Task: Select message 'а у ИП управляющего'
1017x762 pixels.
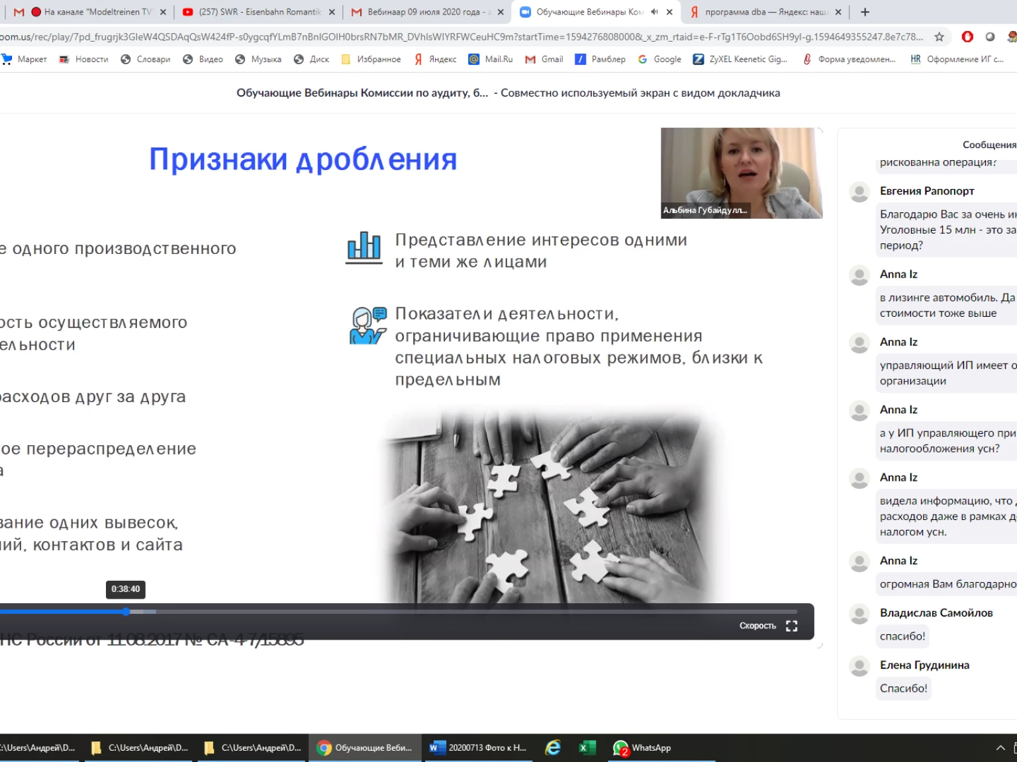Action: (x=947, y=441)
